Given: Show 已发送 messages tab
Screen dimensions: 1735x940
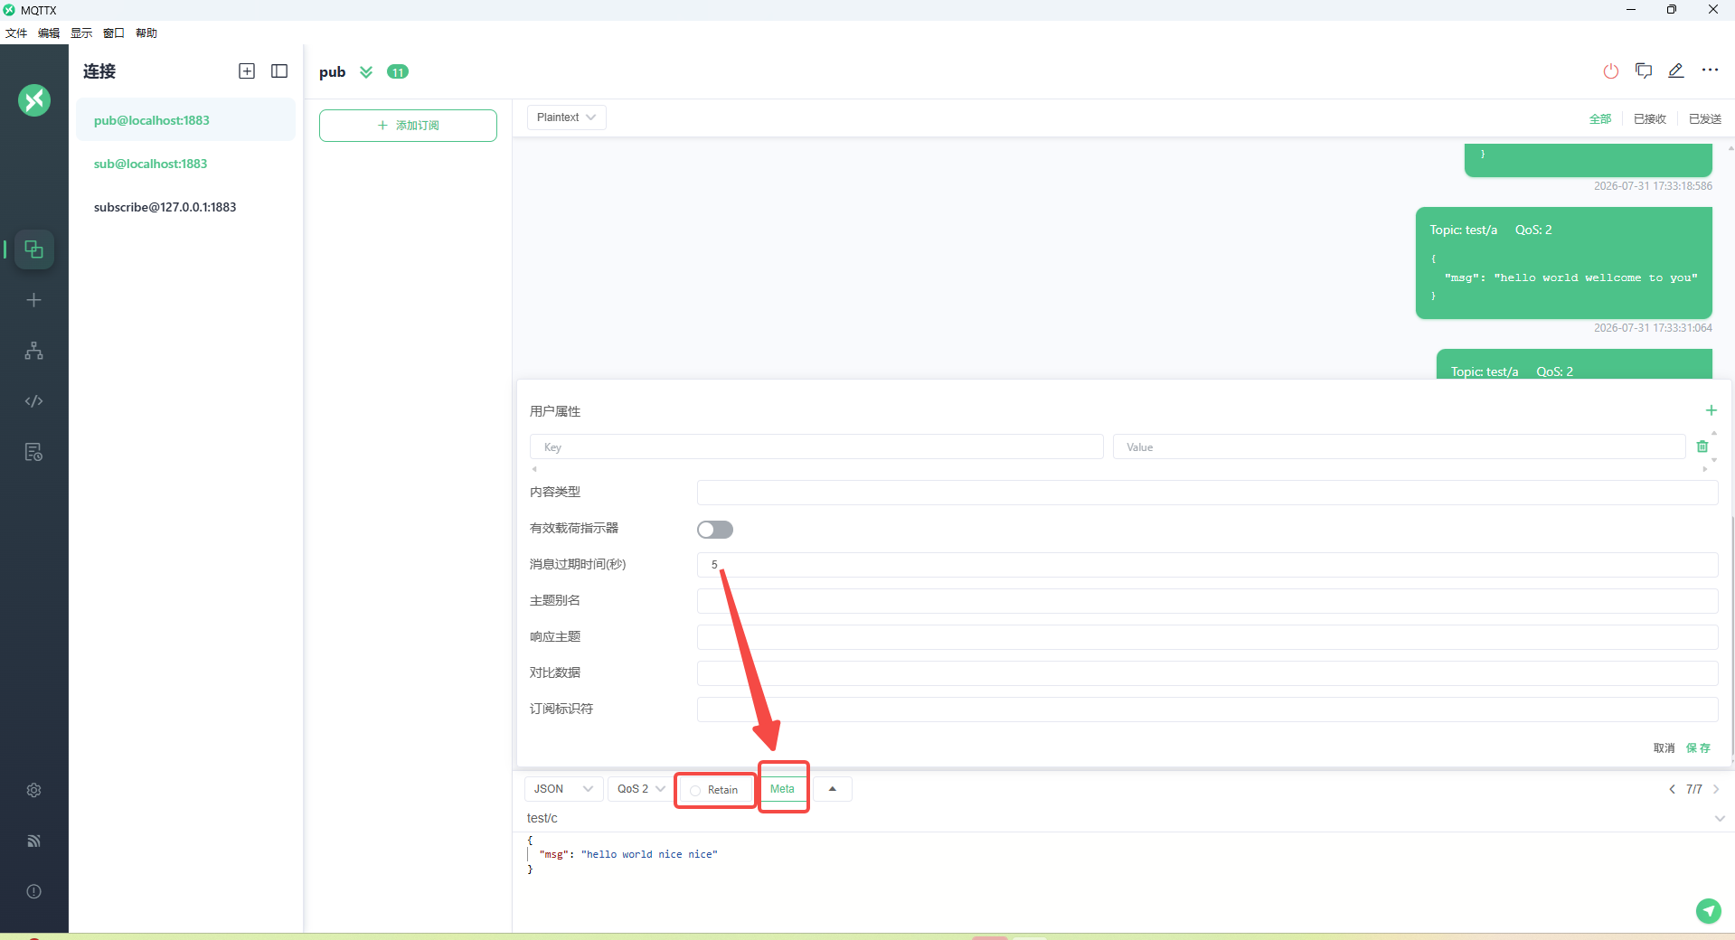Looking at the screenshot, I should [x=1705, y=119].
